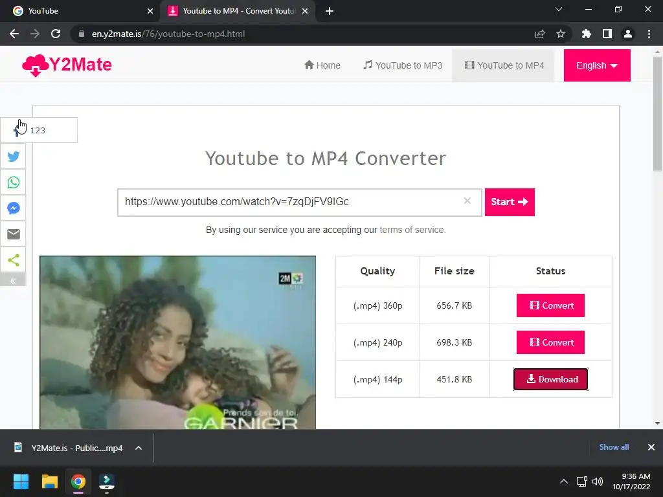Share by email using the envelope icon
Image resolution: width=663 pixels, height=497 pixels.
coord(13,234)
